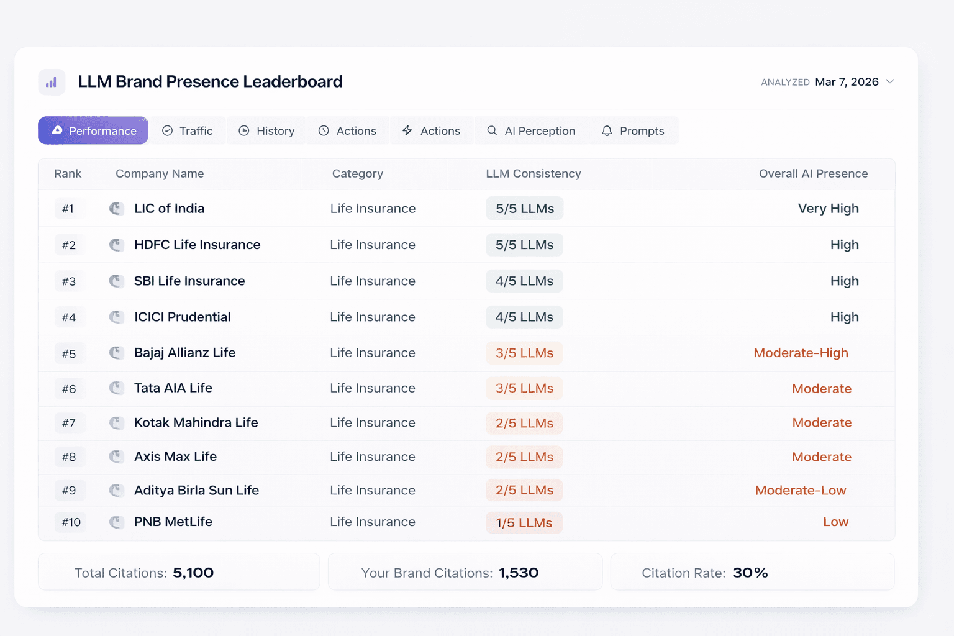Click the leaderboard bar chart icon

pos(52,82)
